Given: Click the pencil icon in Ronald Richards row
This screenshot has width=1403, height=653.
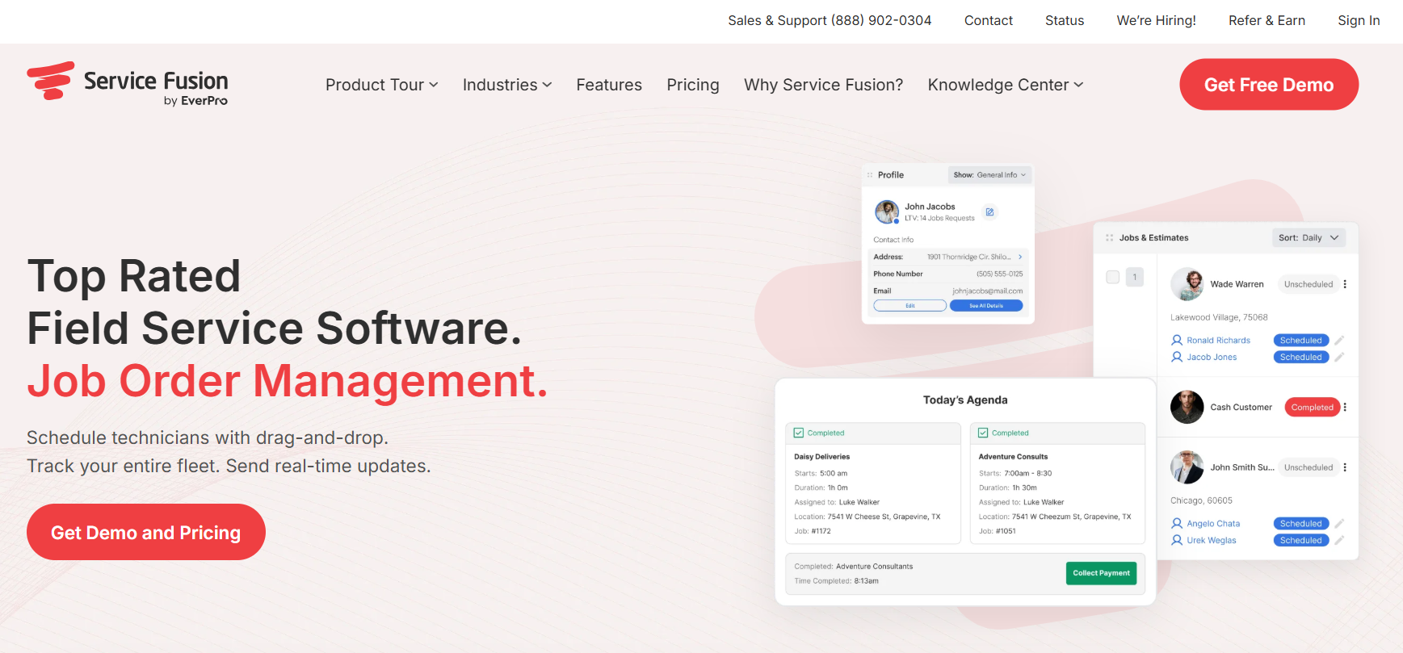Looking at the screenshot, I should click(1339, 341).
